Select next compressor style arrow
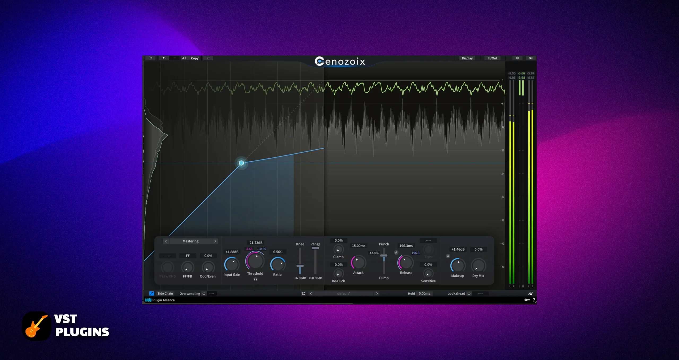The image size is (679, 360). 215,241
